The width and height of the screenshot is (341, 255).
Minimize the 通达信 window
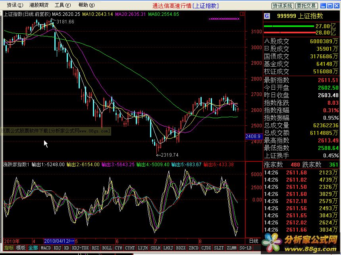pos(324,6)
